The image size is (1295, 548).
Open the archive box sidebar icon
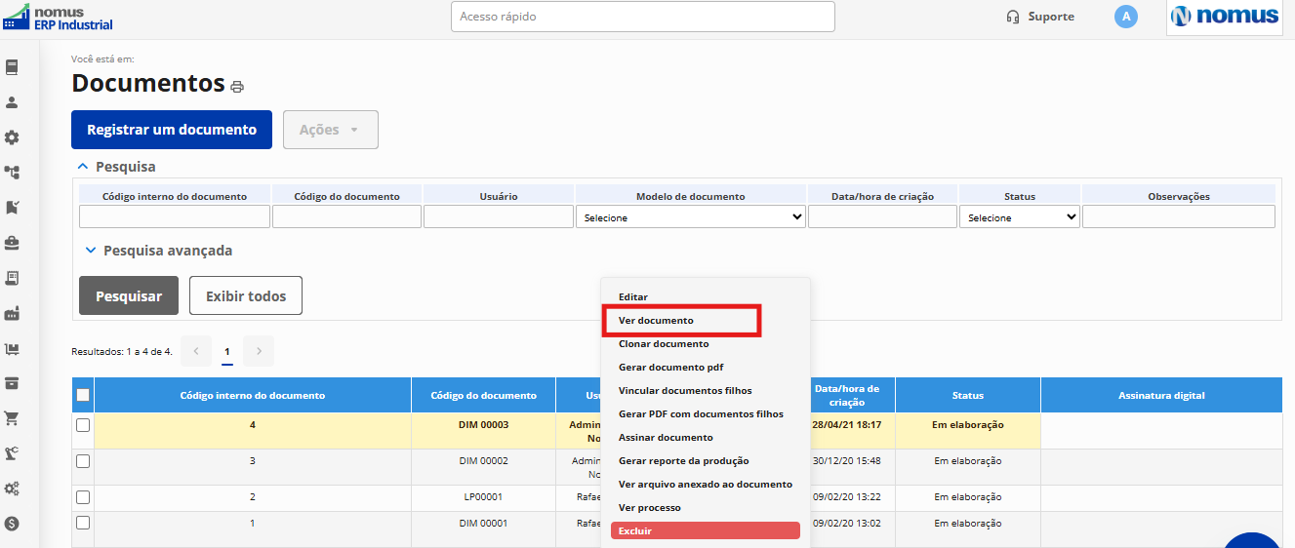pyautogui.click(x=13, y=382)
